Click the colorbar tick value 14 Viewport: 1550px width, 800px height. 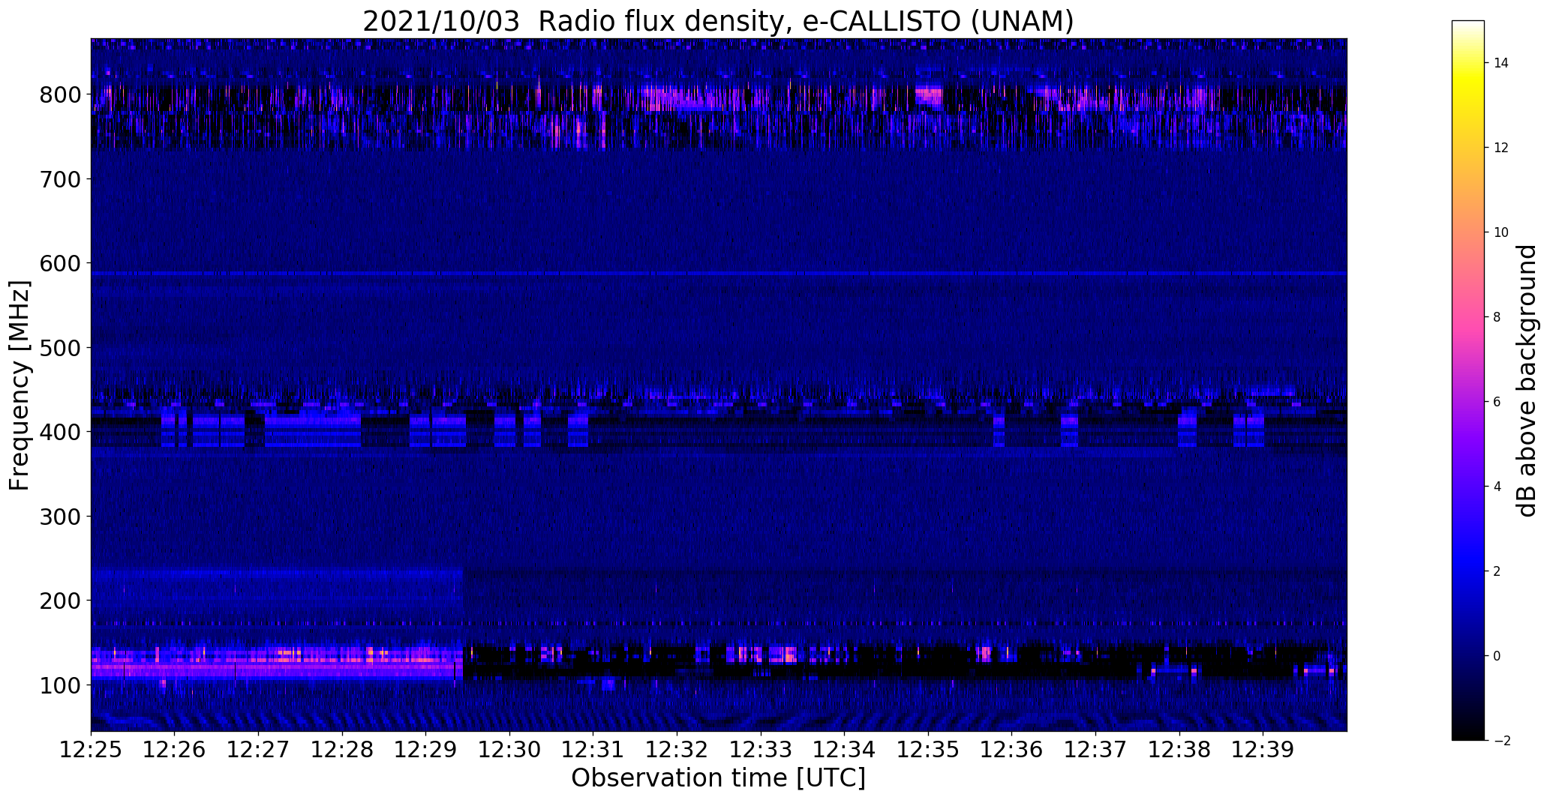[1501, 63]
